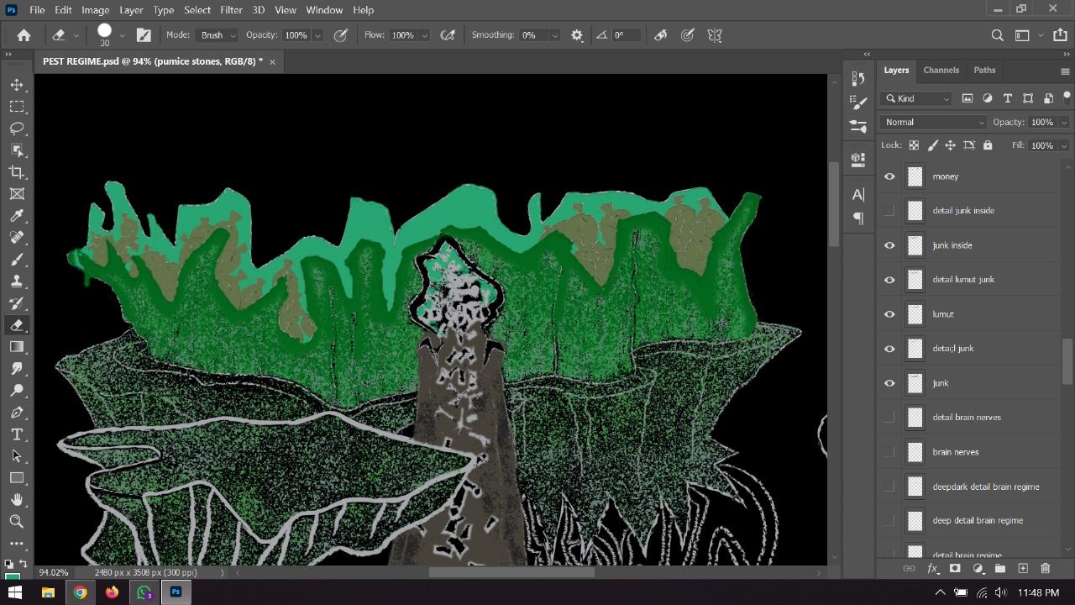
Task: Click the Home icon in options bar
Action: pos(24,35)
